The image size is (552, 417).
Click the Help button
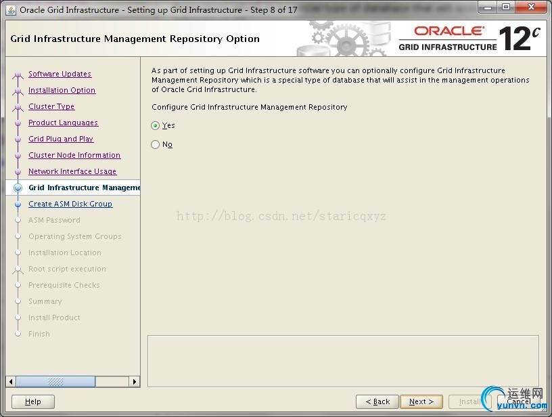[x=33, y=401]
